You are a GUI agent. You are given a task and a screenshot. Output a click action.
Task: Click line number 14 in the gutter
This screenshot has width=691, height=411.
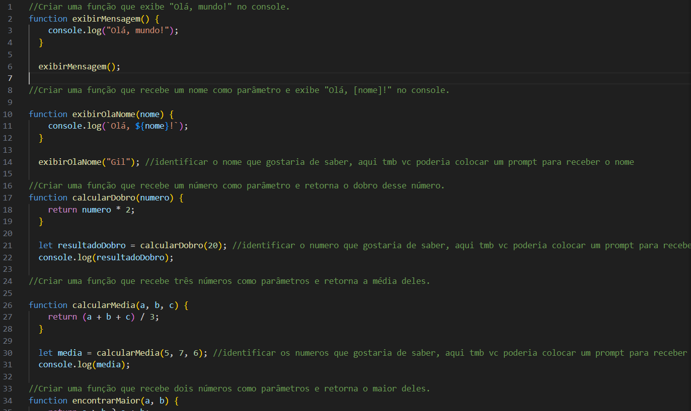[x=8, y=162]
